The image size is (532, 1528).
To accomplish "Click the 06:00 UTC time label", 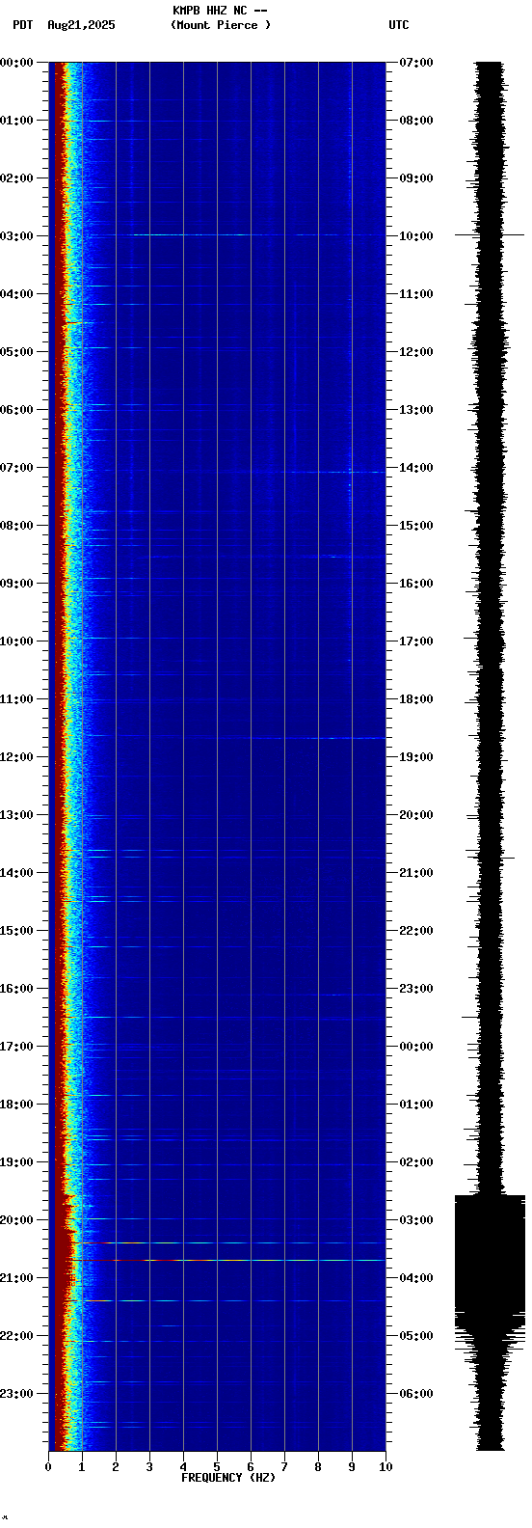I will [x=416, y=1394].
